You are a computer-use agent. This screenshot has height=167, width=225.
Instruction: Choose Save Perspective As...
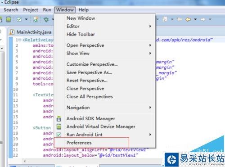pyautogui.click(x=104, y=72)
